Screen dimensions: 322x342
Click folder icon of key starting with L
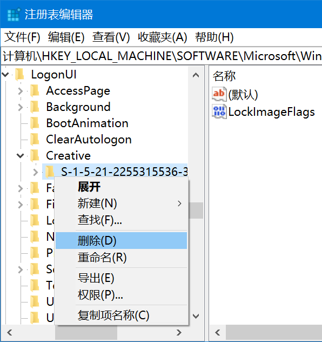[x=35, y=220]
